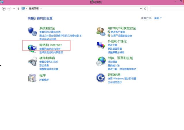Click 调整常用移动设置 link
Image resolution: width=184 pixels, height=130 pixels.
click(x=49, y=69)
